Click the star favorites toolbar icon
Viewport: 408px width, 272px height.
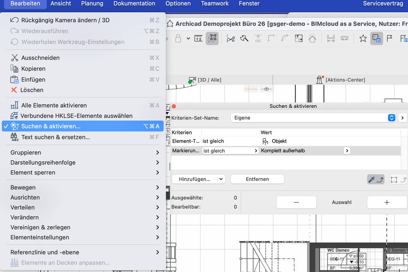pyautogui.click(x=363, y=38)
